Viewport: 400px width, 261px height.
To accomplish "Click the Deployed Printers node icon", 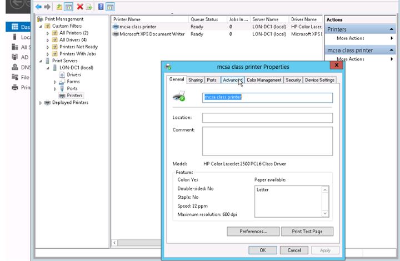I will pos(47,103).
